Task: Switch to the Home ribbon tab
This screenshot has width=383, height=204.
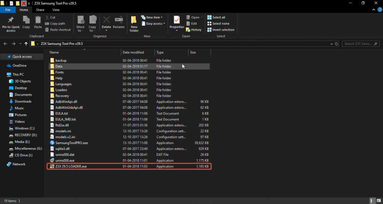Action: (24, 10)
